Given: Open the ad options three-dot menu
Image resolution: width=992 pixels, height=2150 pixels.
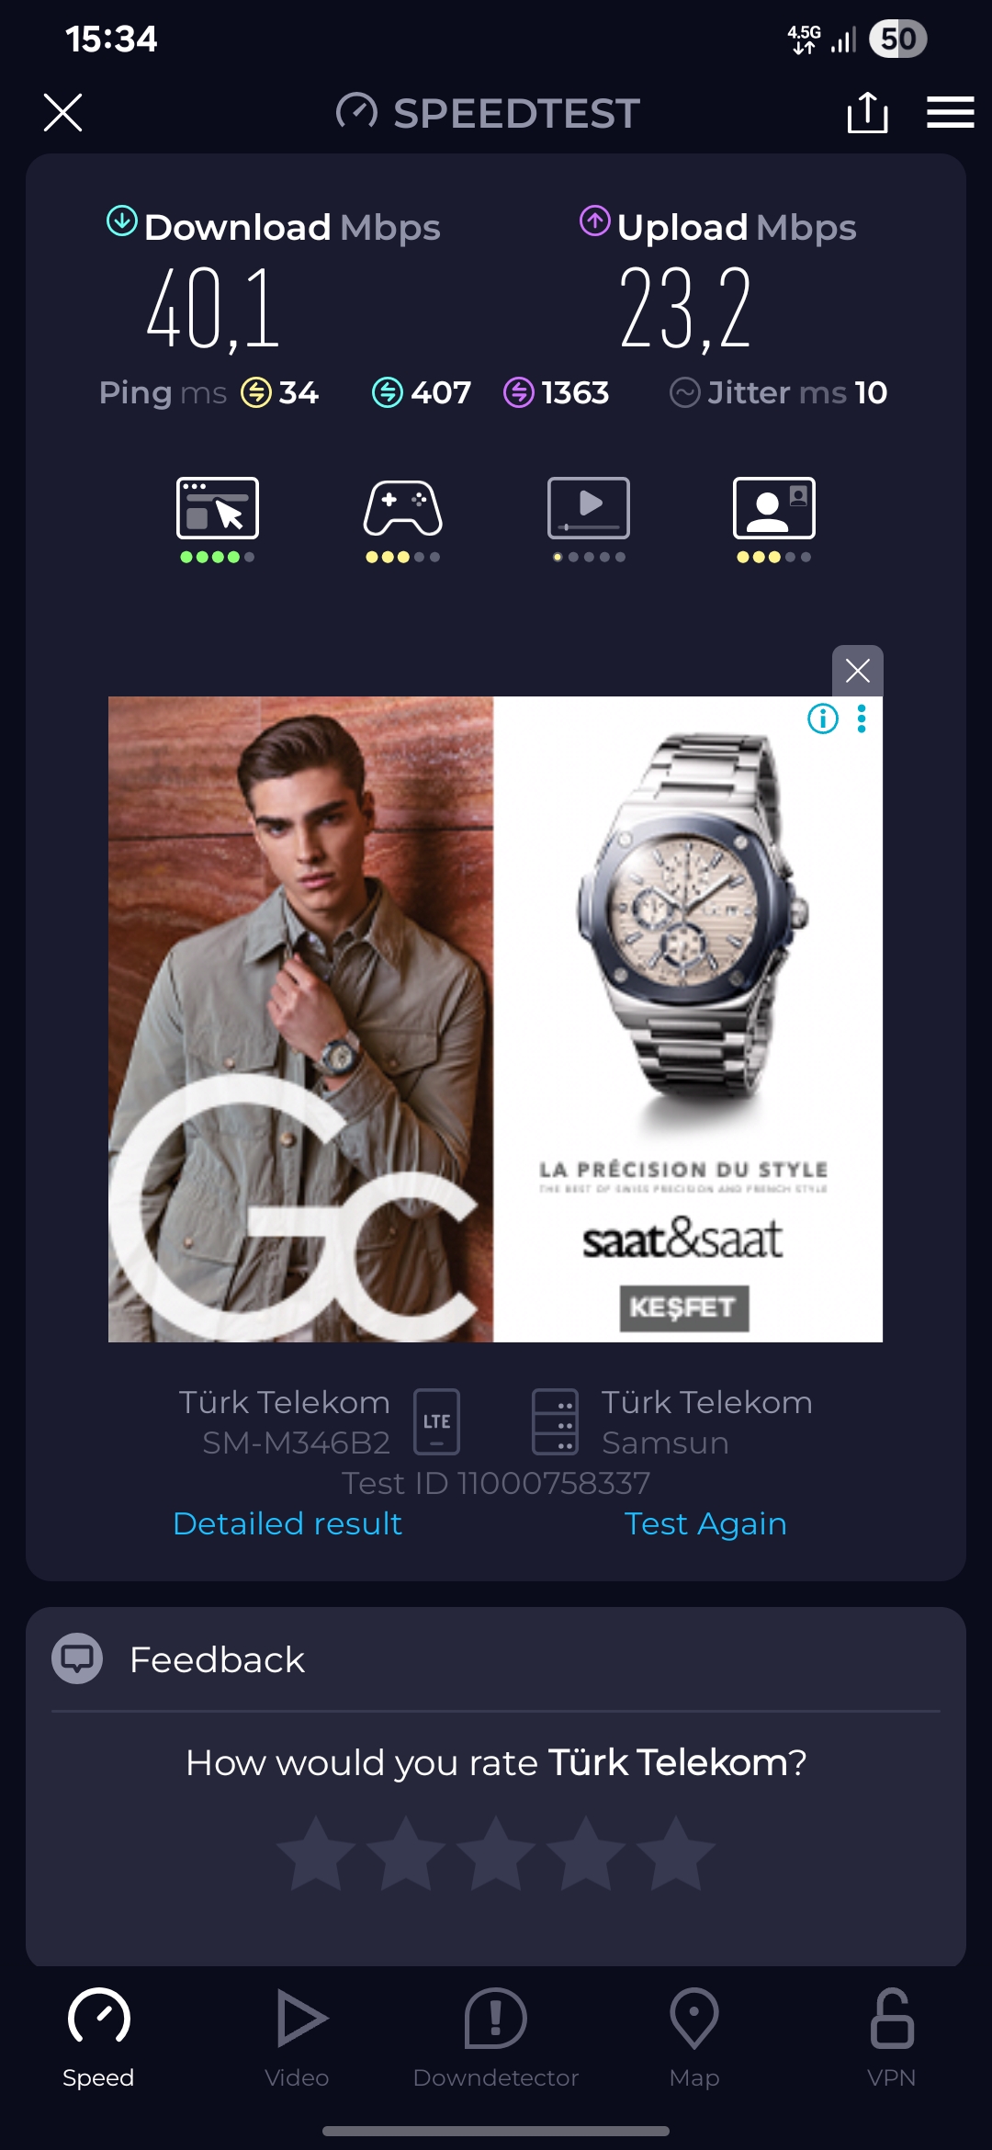Looking at the screenshot, I should [862, 719].
